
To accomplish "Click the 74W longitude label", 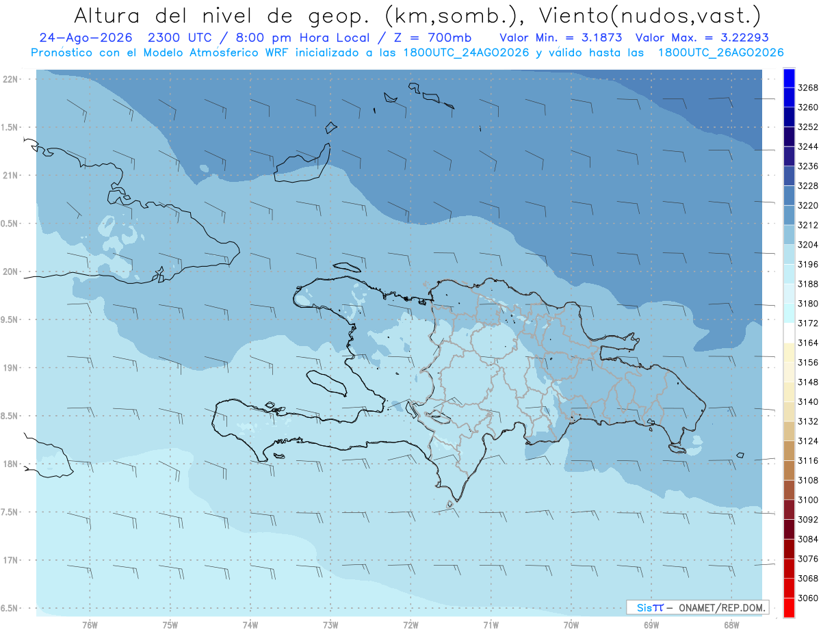I will coord(250,625).
